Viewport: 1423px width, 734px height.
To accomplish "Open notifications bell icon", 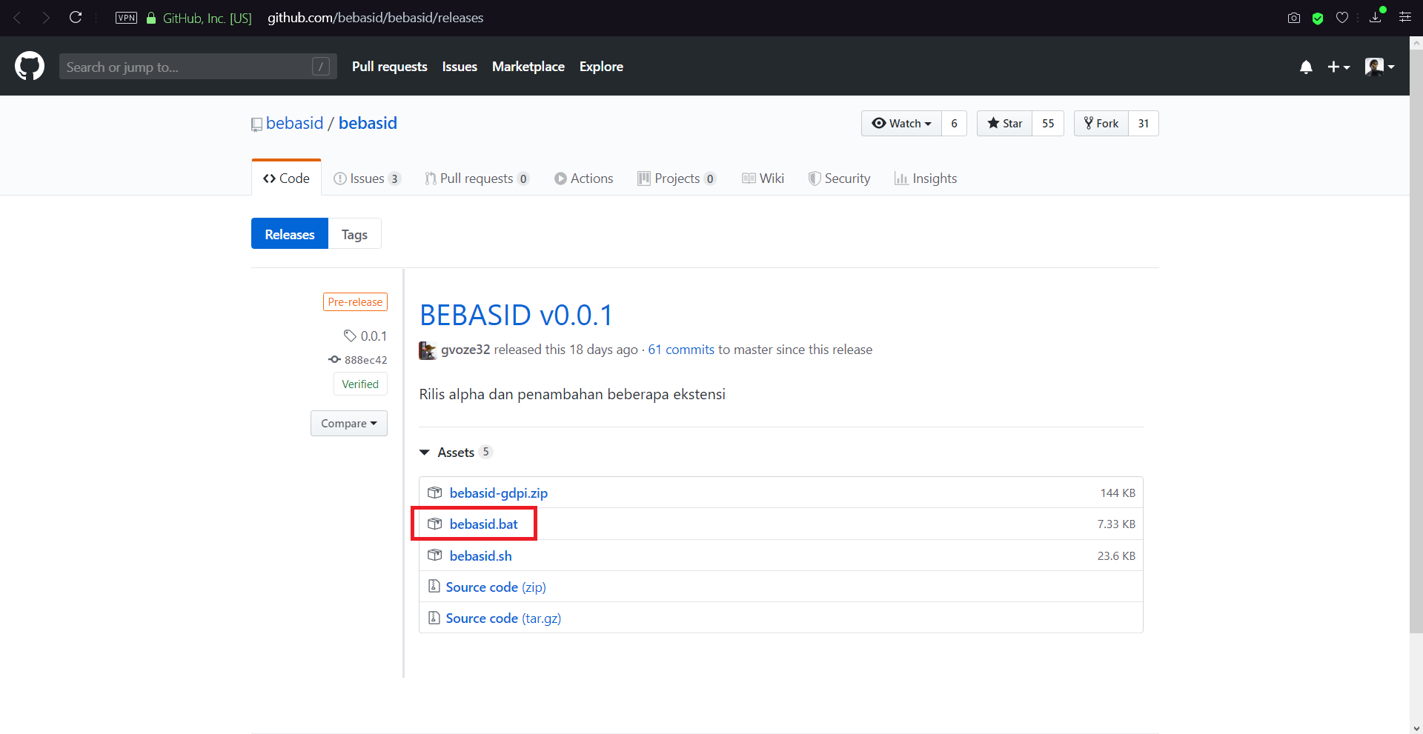I will 1306,67.
